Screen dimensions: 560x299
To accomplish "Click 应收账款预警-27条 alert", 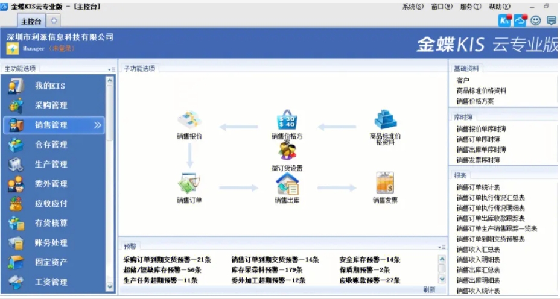I will pos(370,281).
